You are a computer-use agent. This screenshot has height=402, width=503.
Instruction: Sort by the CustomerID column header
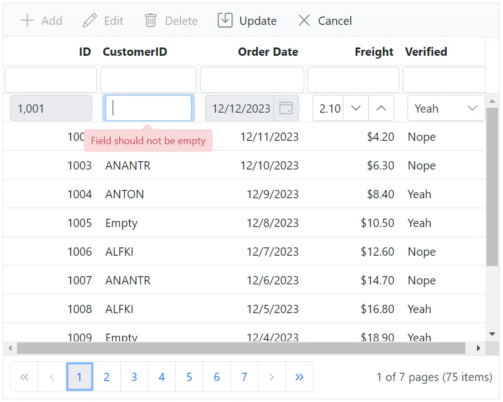[135, 51]
